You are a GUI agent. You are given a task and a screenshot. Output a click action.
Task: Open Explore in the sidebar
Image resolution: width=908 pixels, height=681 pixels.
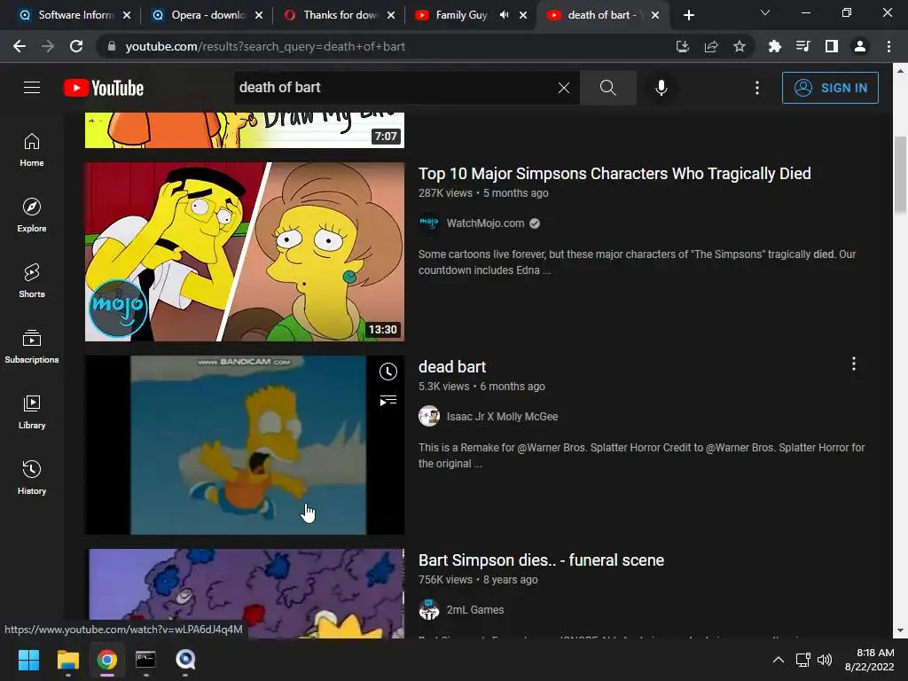point(32,215)
